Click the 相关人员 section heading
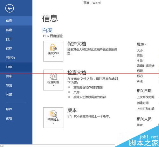Image resolution: width=159 pixels, height=147 pixels. (x=144, y=119)
